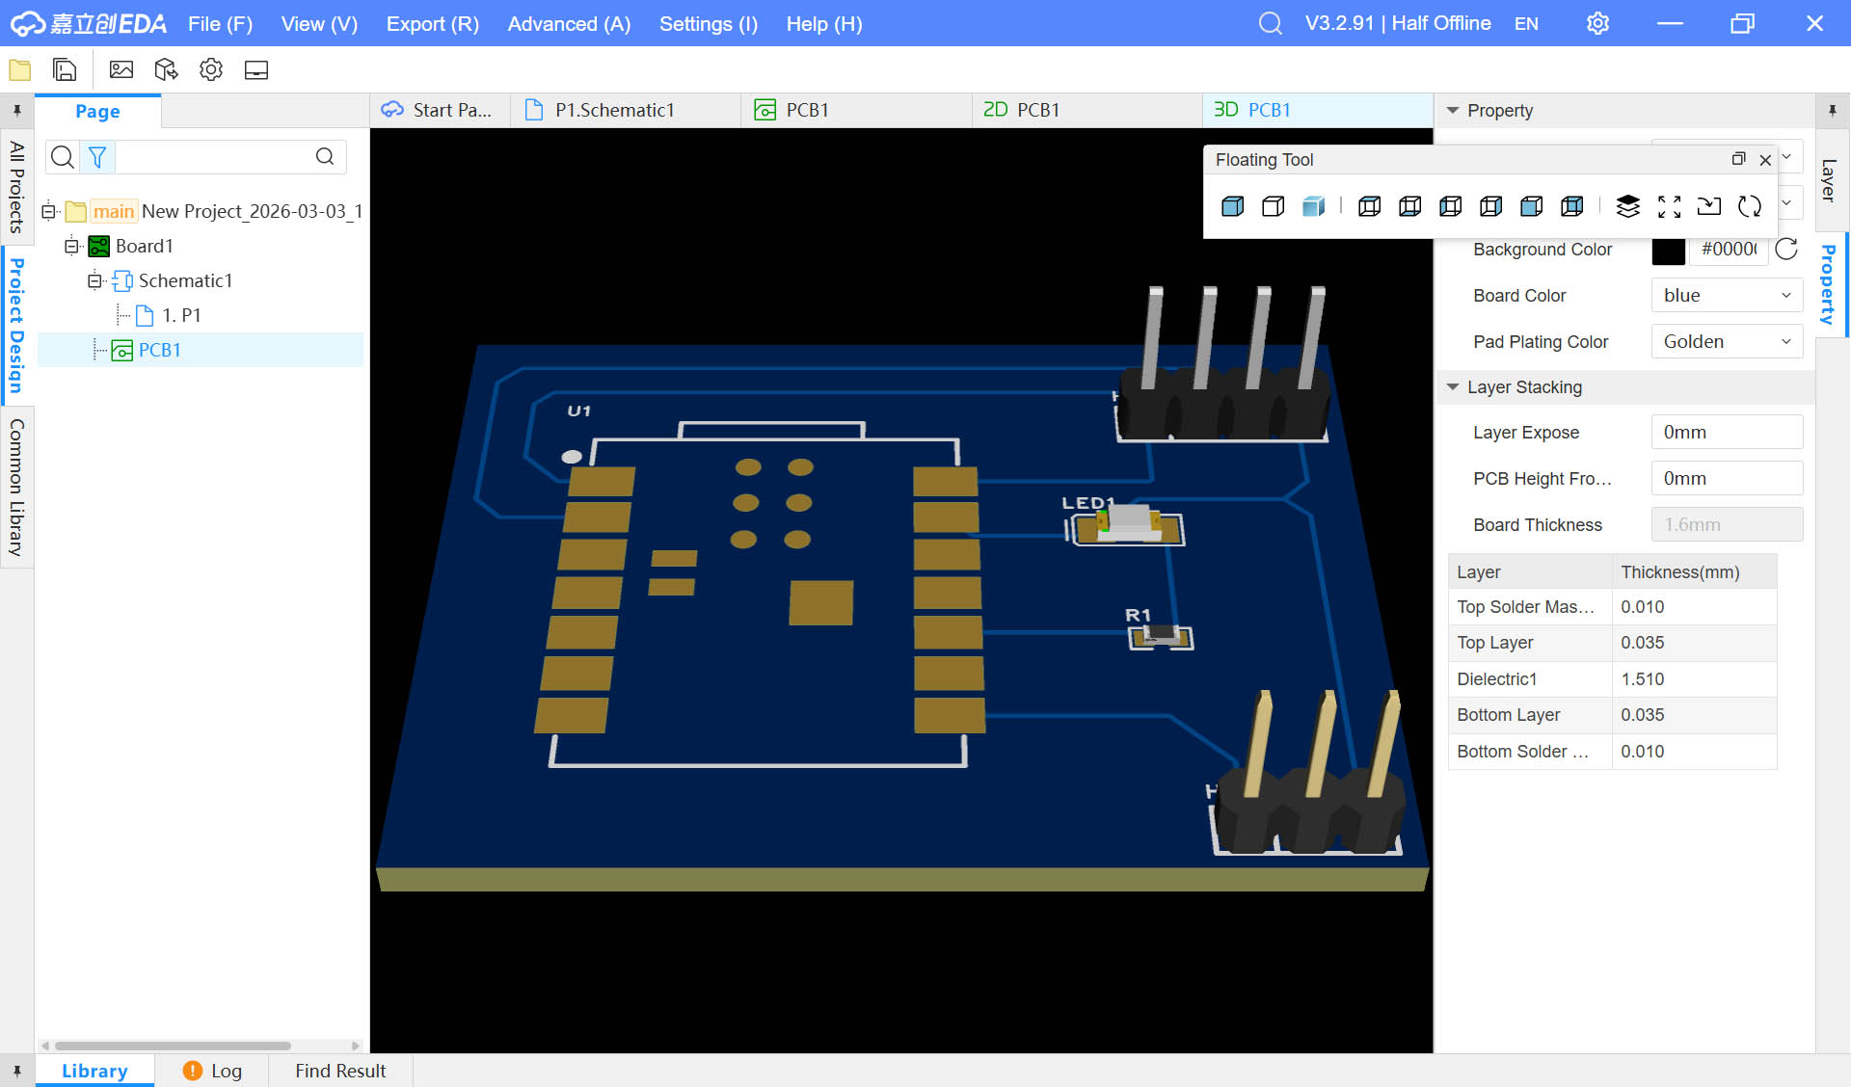Select the wireframe cube outline view icon
The image size is (1851, 1087).
1273,206
